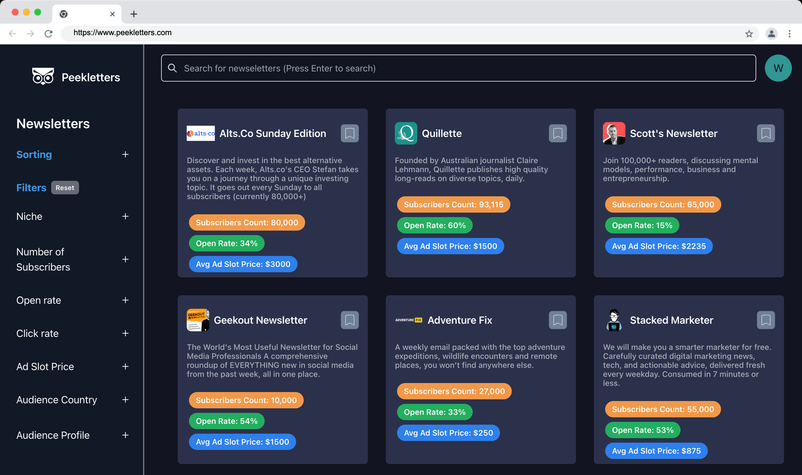This screenshot has height=475, width=802.
Task: Expand the Niche filter
Action: click(x=125, y=216)
